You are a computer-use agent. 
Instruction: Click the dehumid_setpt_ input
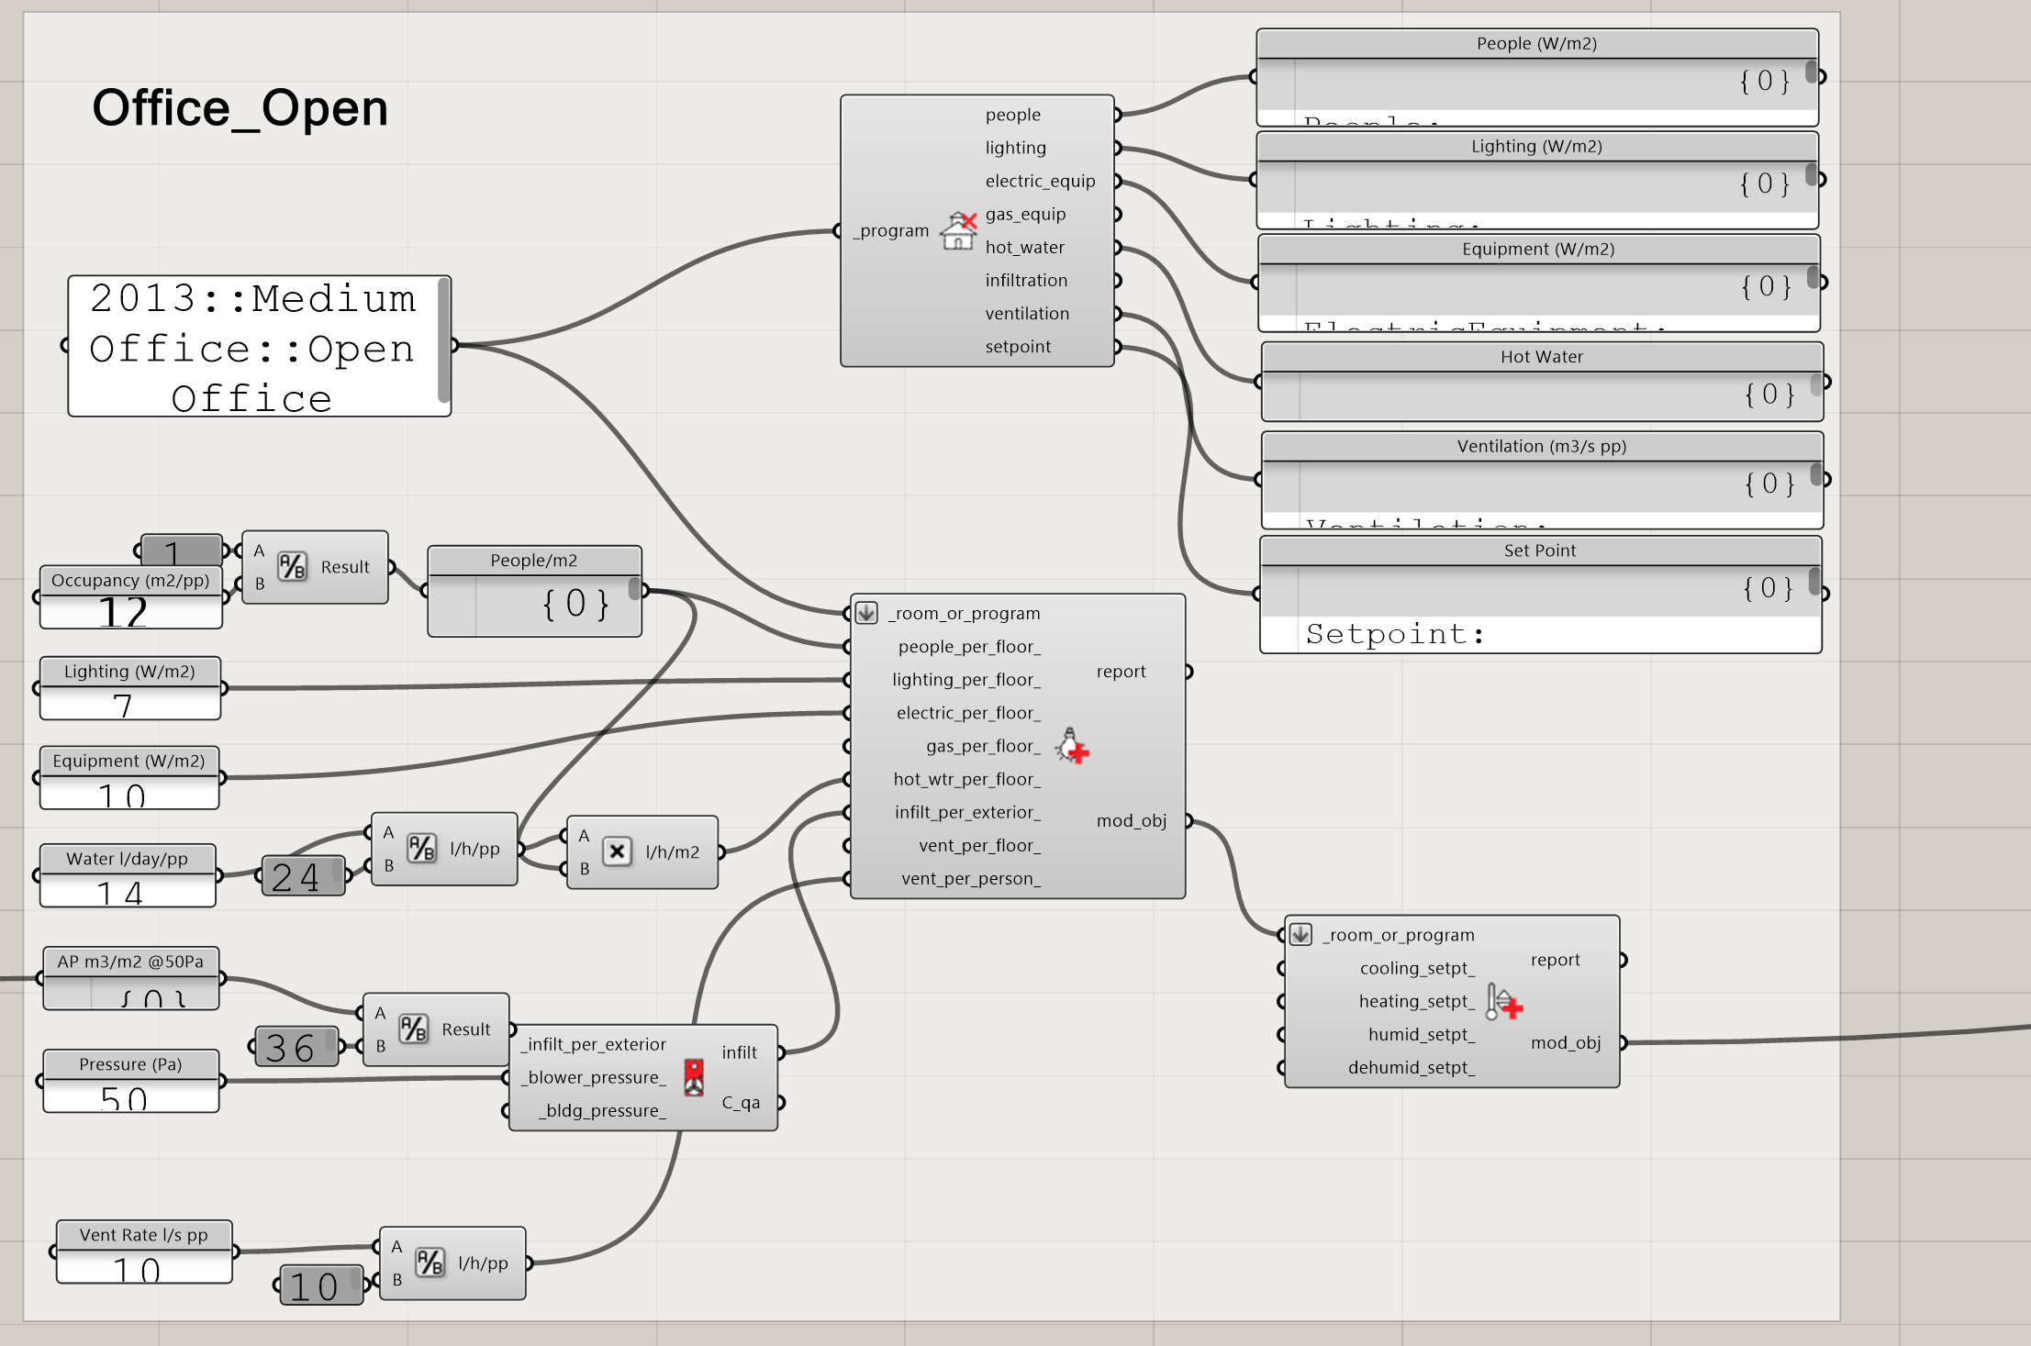tap(1412, 1067)
